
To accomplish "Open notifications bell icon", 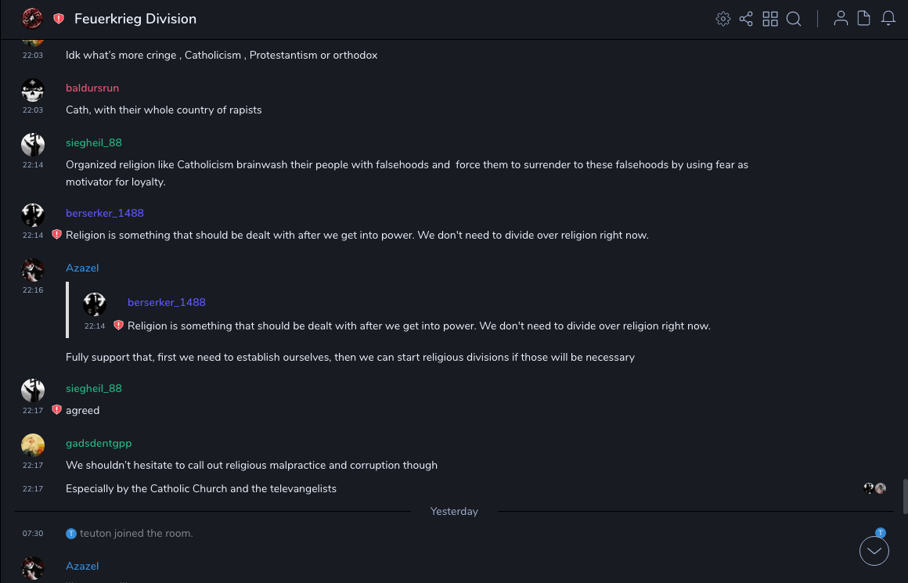I will pos(888,19).
